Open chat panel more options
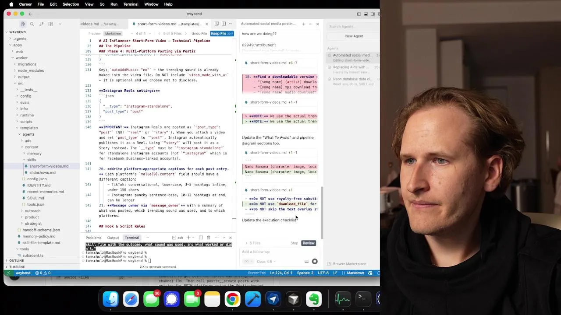 coord(311,24)
